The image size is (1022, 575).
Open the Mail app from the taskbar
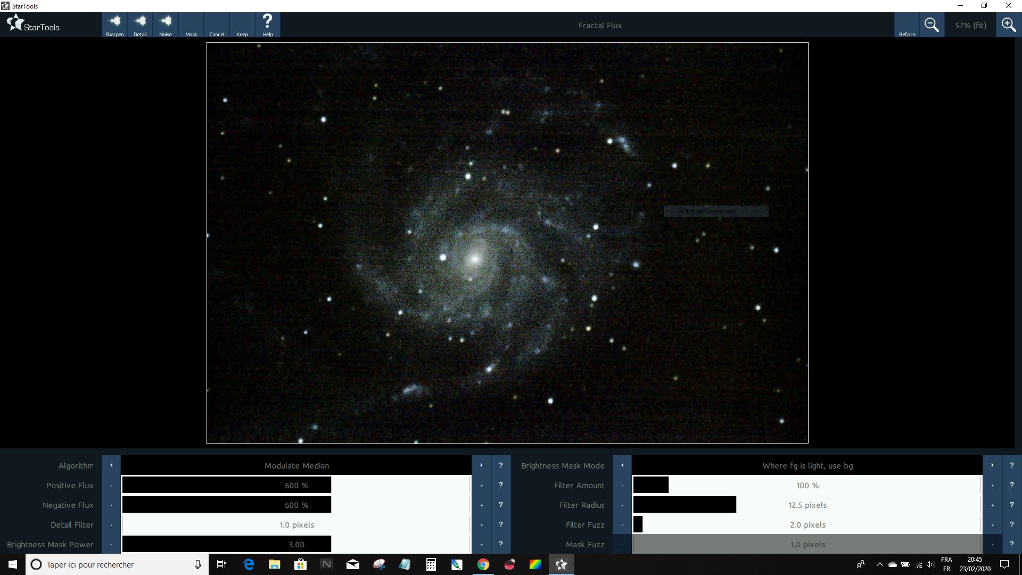(353, 564)
